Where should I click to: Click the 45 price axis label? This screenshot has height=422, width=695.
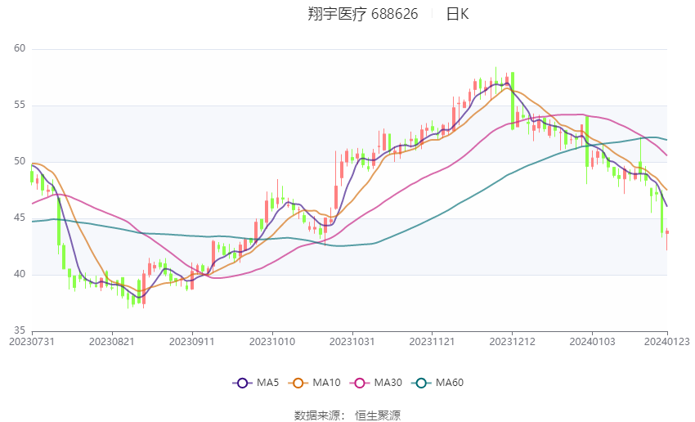point(20,218)
